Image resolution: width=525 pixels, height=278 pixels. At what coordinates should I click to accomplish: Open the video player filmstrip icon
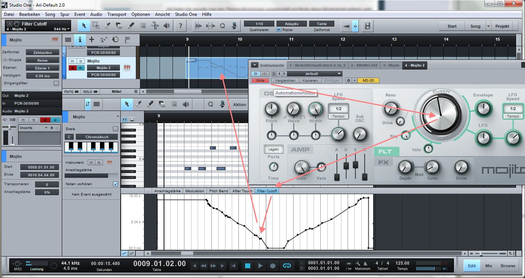(367, 26)
